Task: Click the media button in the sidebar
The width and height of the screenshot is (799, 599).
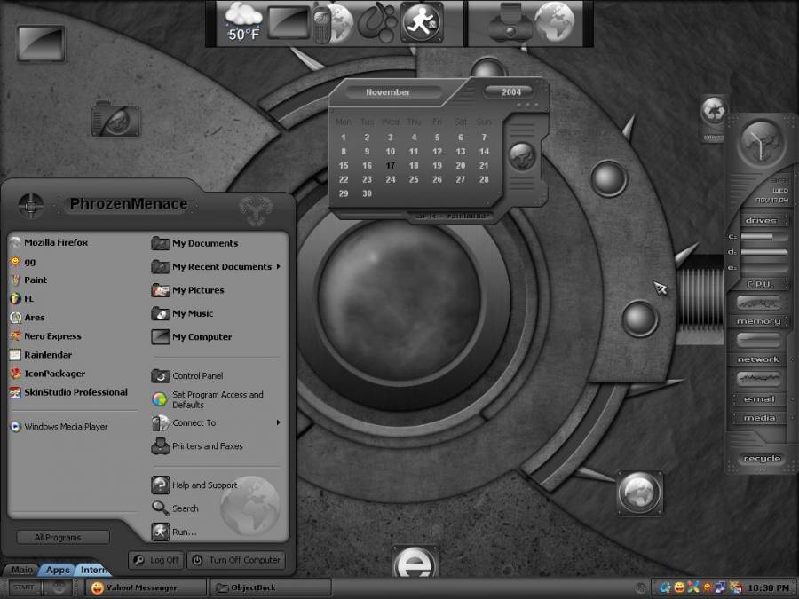Action: (x=759, y=418)
